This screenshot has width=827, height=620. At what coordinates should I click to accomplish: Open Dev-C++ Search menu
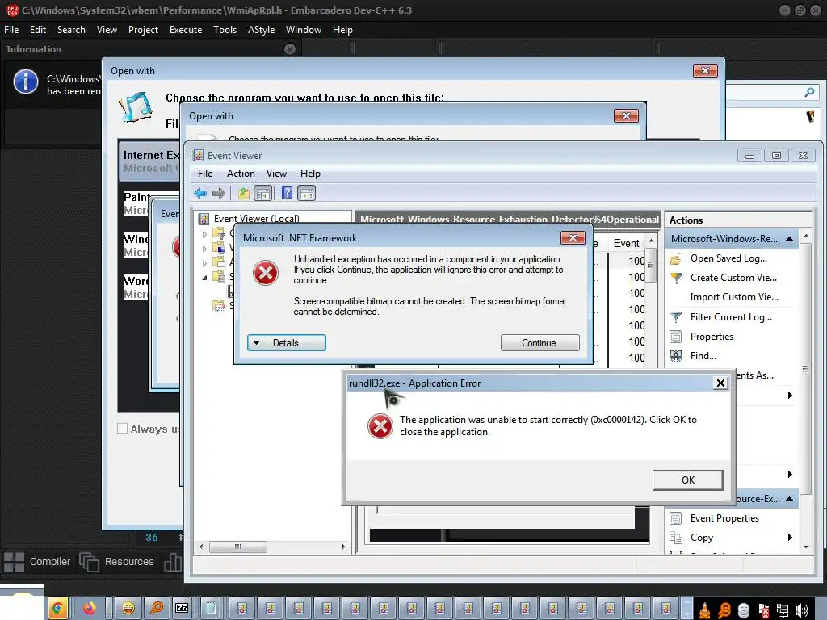[x=71, y=30]
